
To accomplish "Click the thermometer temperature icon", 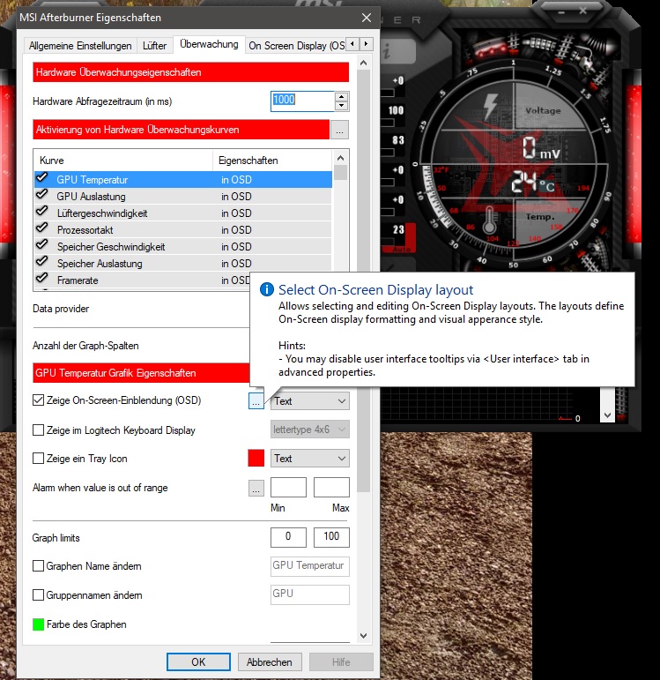I will [x=489, y=220].
